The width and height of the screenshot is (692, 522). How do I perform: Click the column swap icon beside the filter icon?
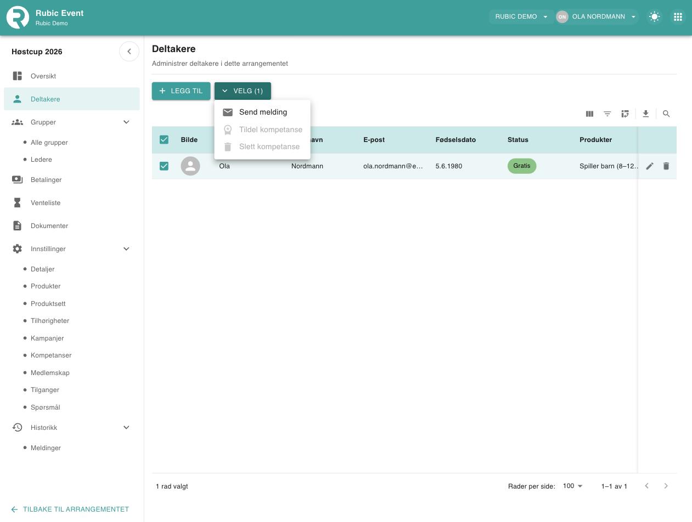(625, 114)
